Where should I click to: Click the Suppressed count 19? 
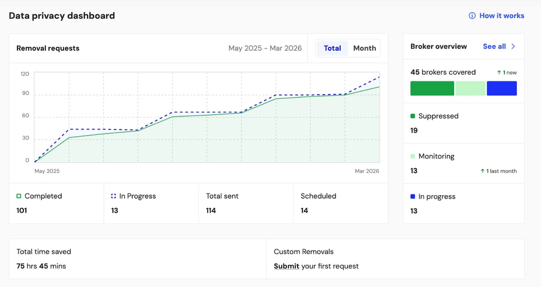coord(414,131)
